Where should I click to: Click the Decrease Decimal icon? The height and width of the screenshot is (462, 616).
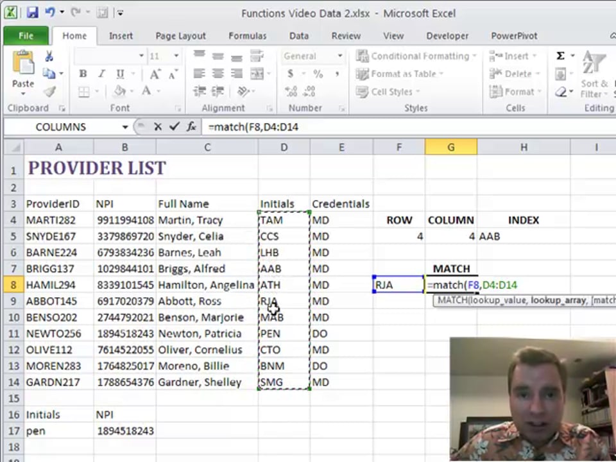(309, 92)
